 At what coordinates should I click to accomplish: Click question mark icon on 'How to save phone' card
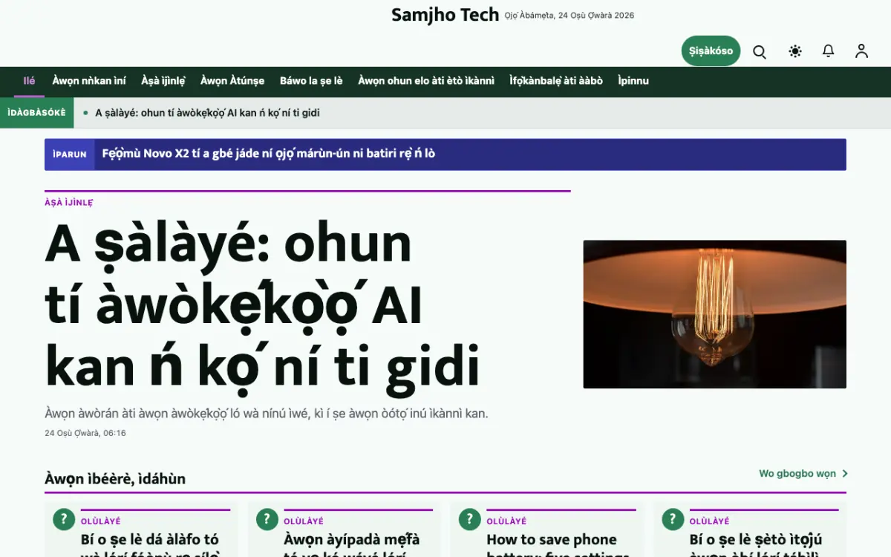470,519
